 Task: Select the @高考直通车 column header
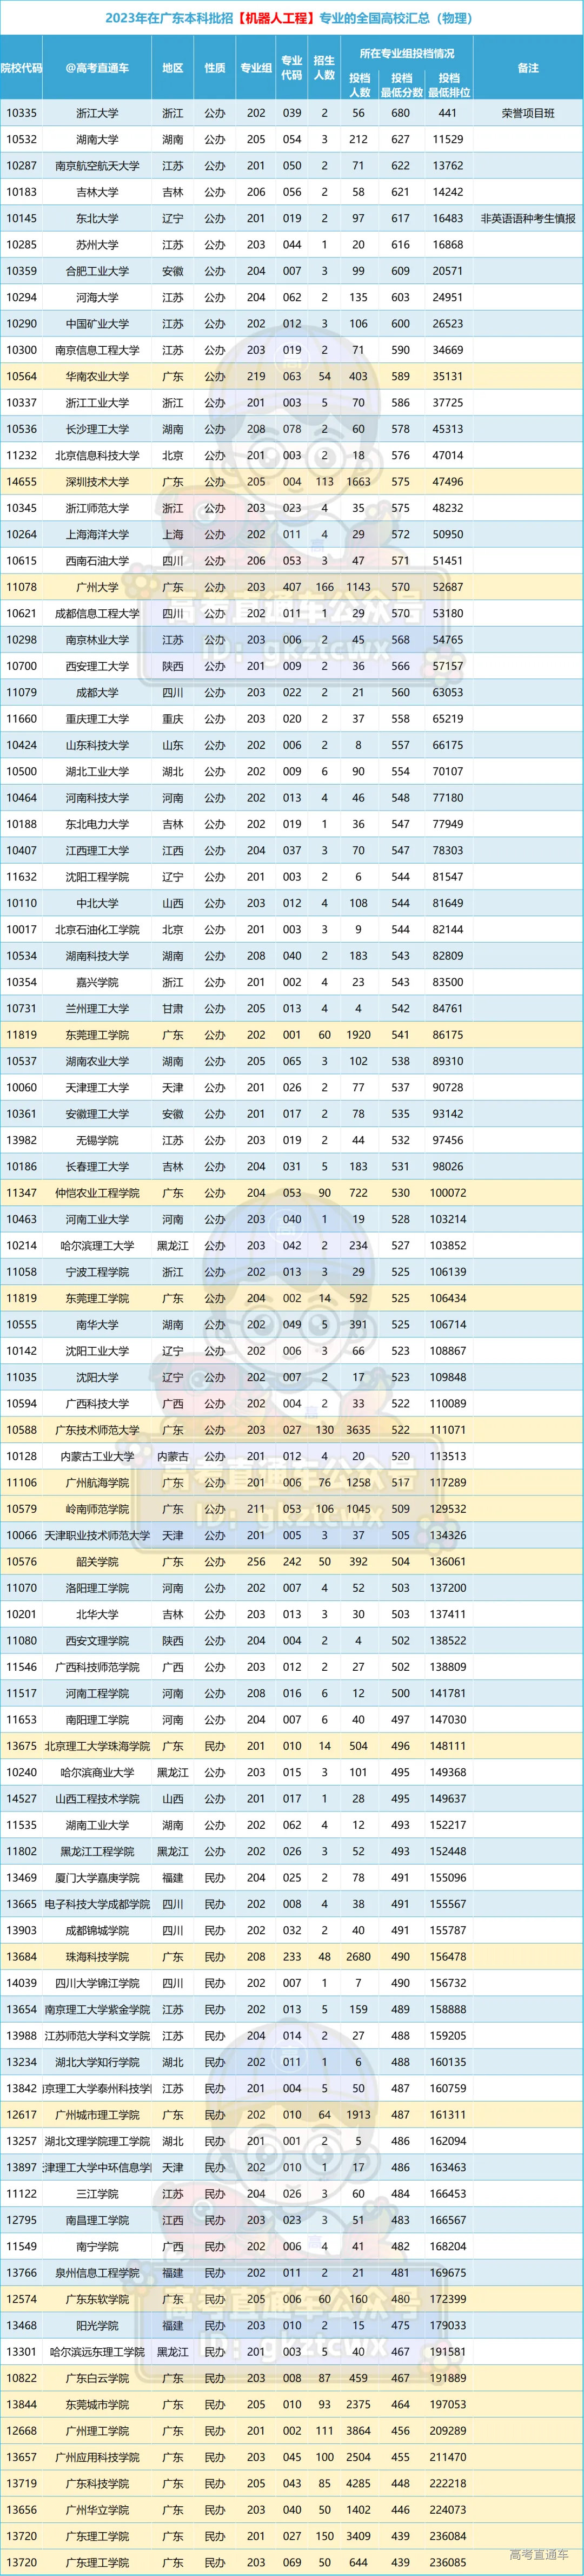(x=97, y=68)
